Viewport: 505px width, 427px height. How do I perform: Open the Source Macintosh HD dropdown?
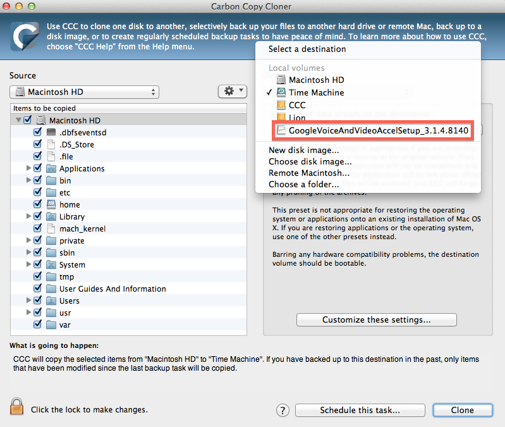click(85, 92)
